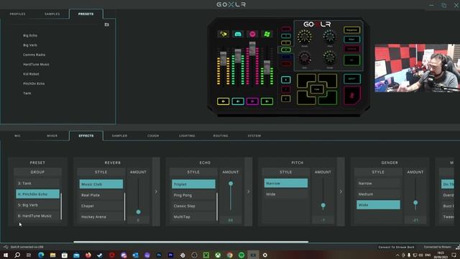Click the cyan bleep button on the device

coord(352,78)
